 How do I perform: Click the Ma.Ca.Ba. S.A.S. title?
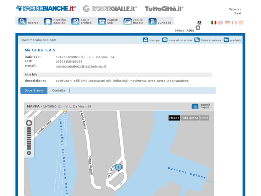tap(41, 50)
